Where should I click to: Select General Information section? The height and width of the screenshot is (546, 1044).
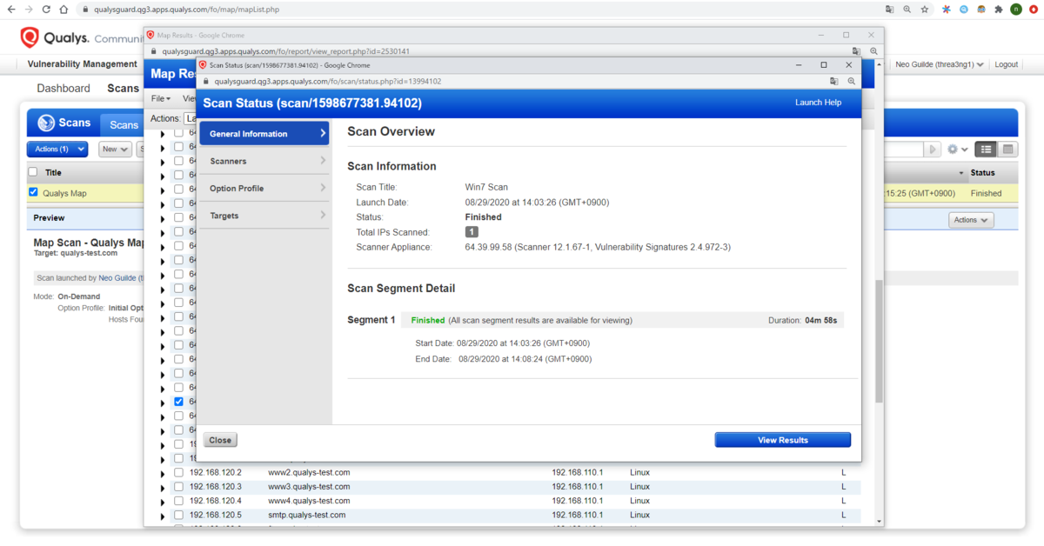(x=264, y=133)
